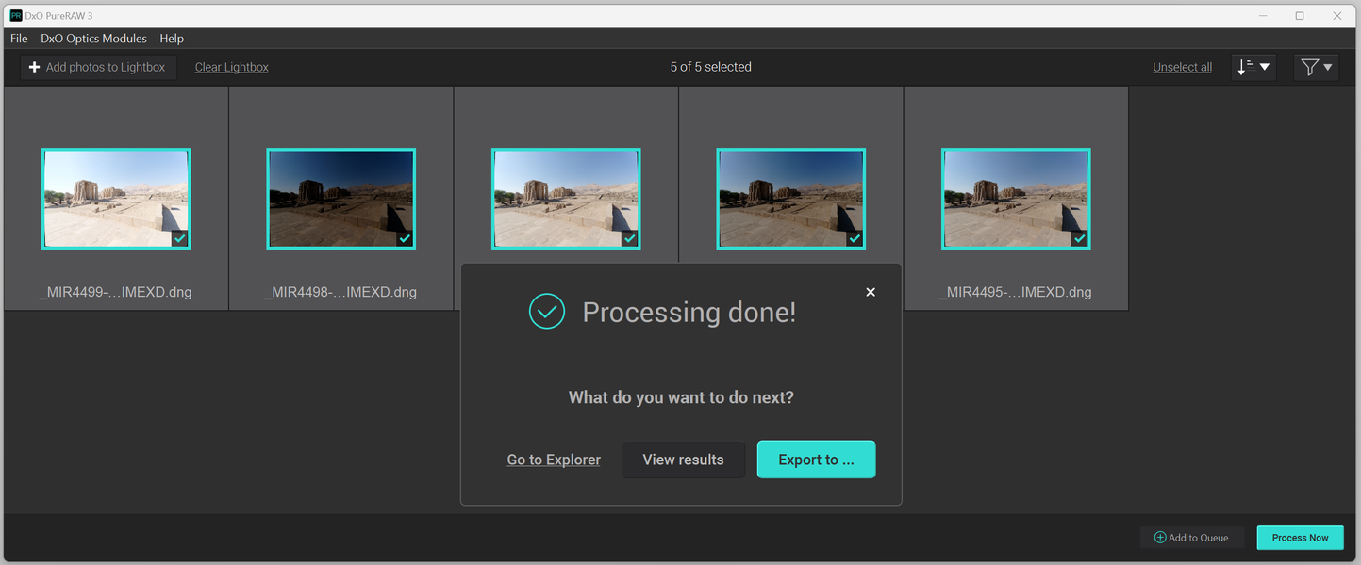
Task: Open the filter funnel dropdown
Action: click(x=1317, y=67)
